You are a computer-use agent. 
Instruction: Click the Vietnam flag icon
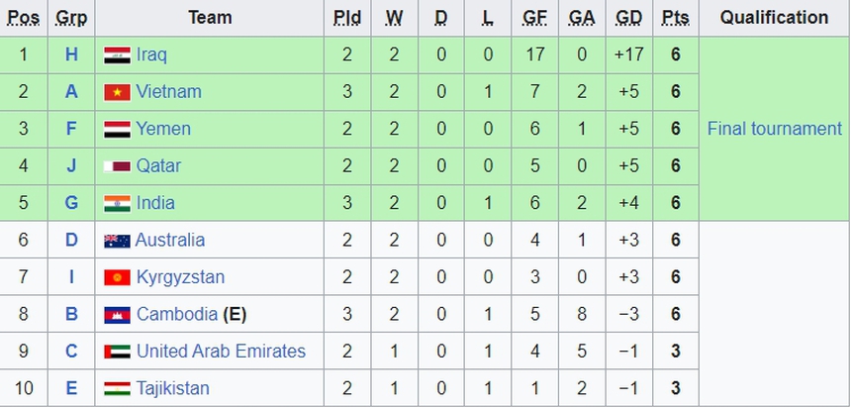[117, 92]
